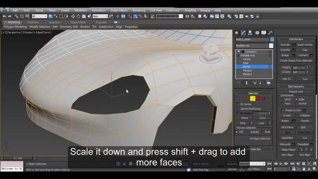318x179 pixels.
Task: Open the key filter Selected dropdown
Action: pos(252,164)
